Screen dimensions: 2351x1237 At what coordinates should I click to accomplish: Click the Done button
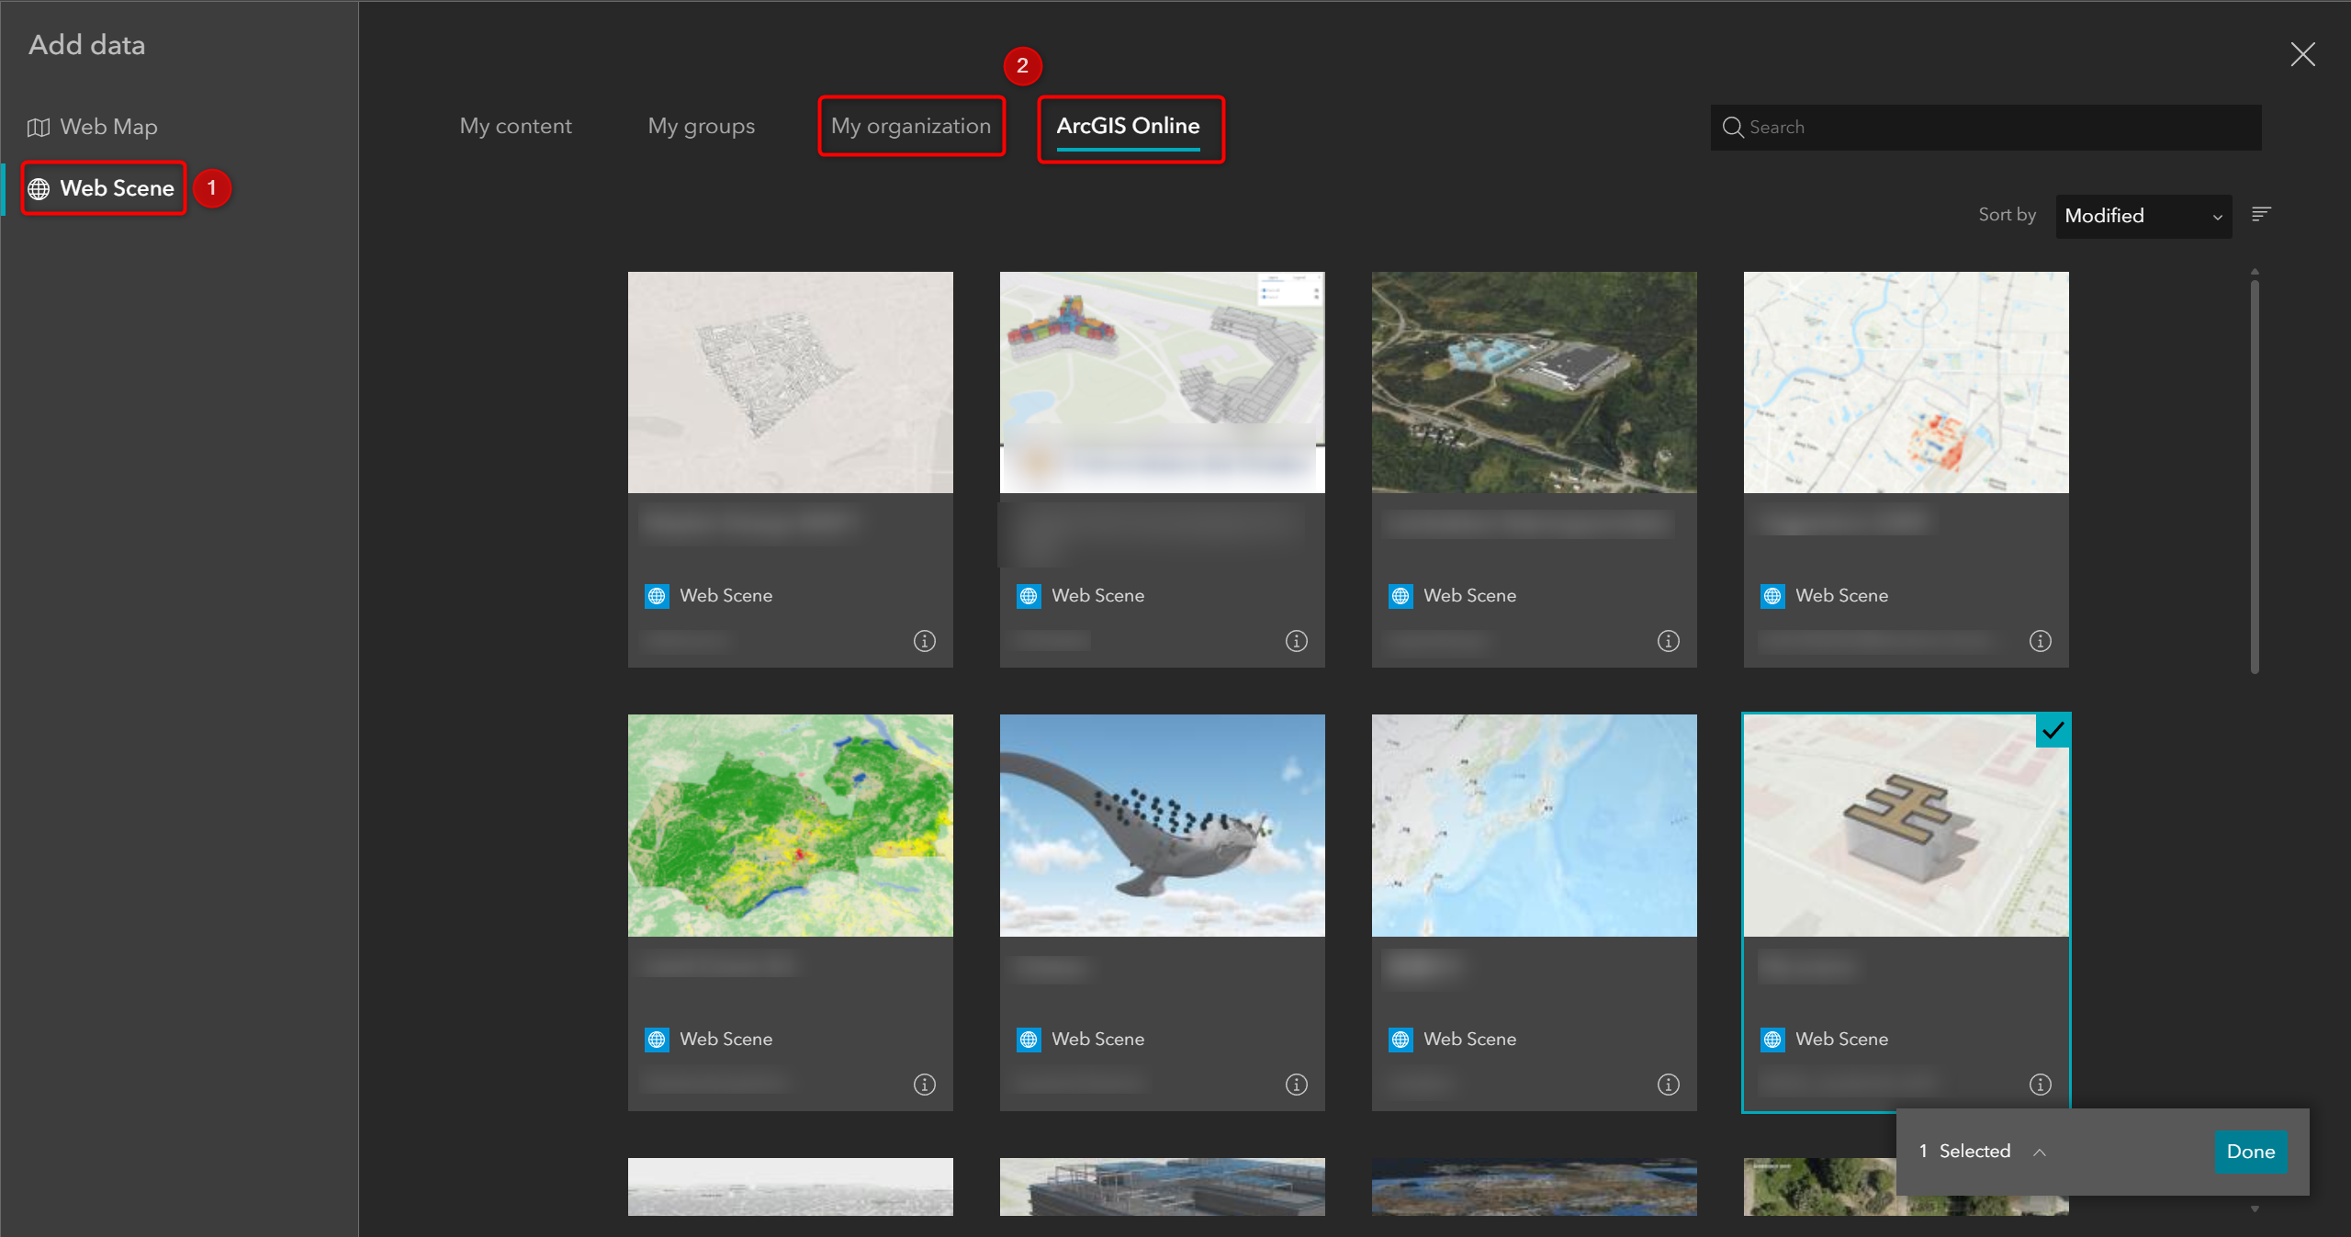coord(2250,1152)
